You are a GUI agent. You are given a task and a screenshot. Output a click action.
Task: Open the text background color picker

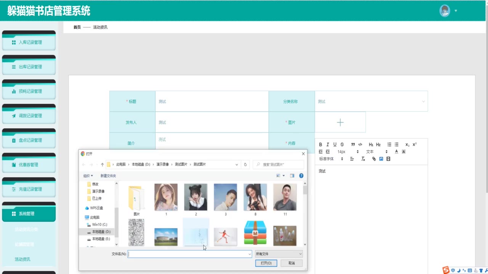404,151
